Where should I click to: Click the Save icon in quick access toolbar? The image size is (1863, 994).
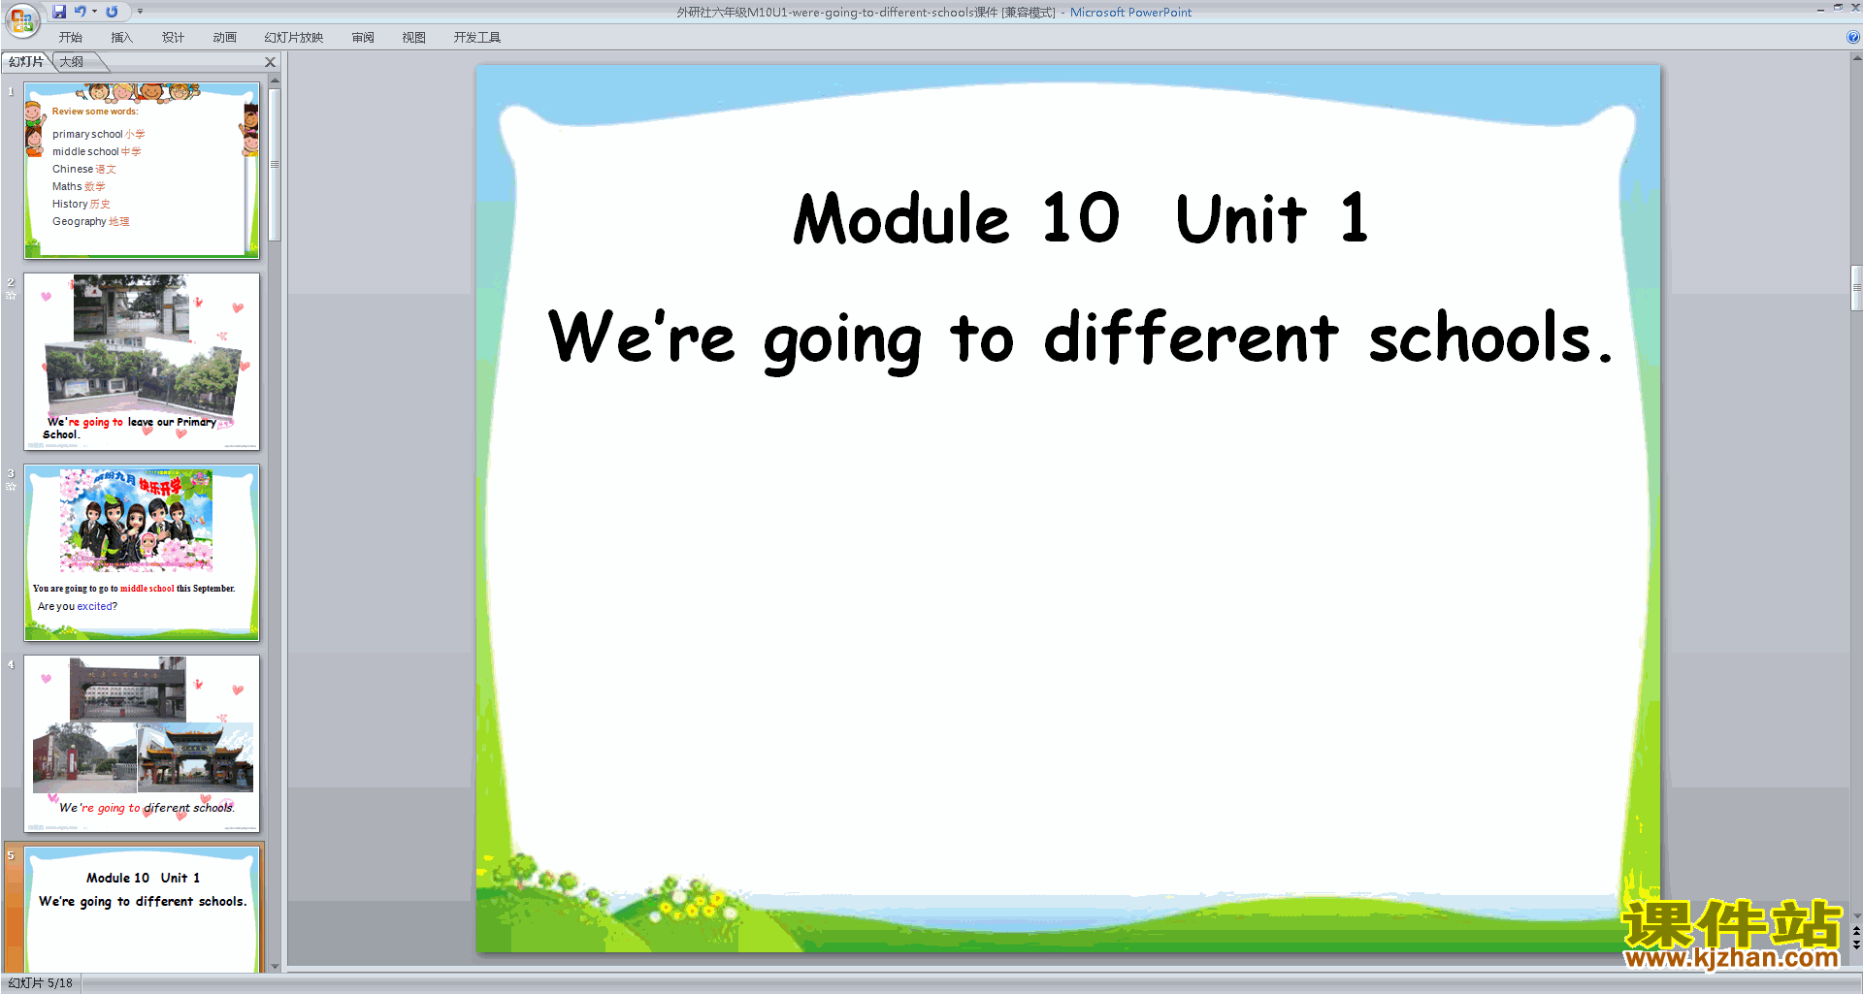click(59, 12)
